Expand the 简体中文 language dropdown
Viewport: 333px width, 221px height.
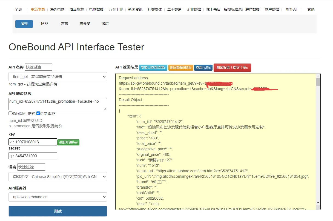[x=58, y=177]
